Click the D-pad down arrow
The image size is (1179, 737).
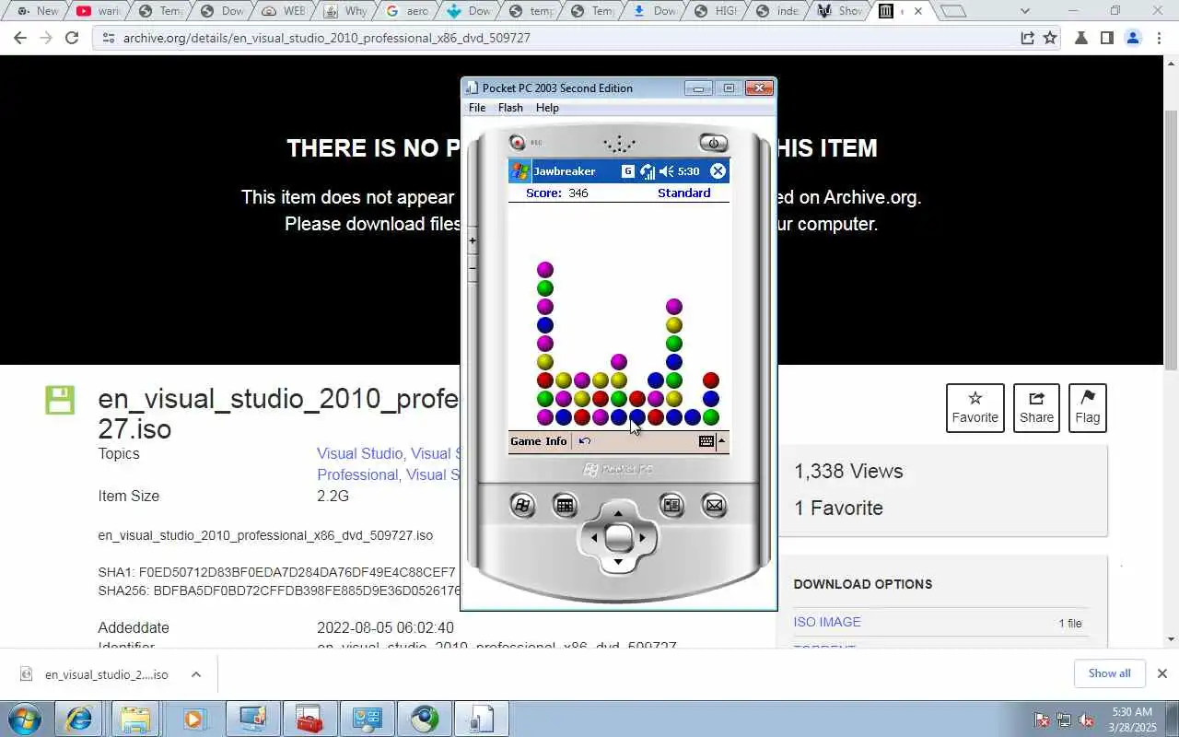pos(618,561)
